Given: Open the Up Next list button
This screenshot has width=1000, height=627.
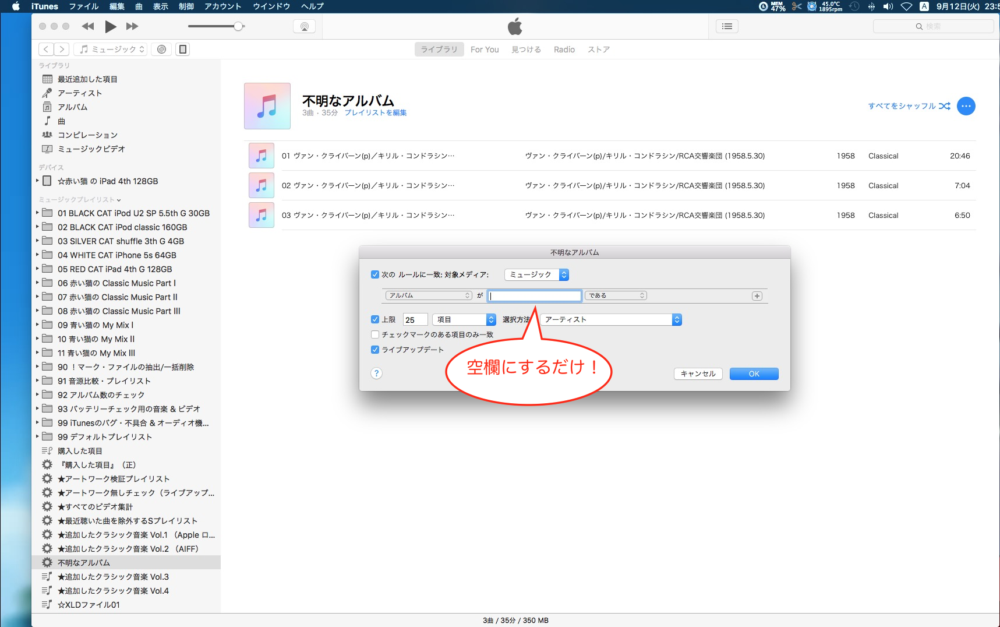Looking at the screenshot, I should tap(727, 26).
